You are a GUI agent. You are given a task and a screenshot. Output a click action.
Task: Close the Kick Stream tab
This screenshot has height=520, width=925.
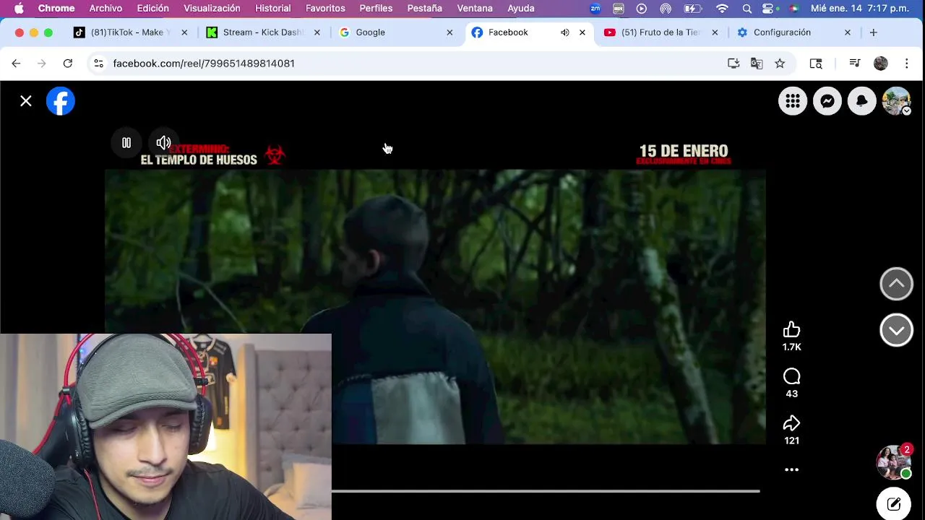[317, 32]
